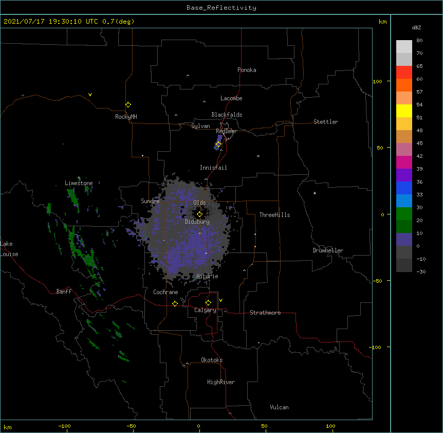443x433 pixels.
Task: Click the dBZ legend heading
Action: [416, 27]
